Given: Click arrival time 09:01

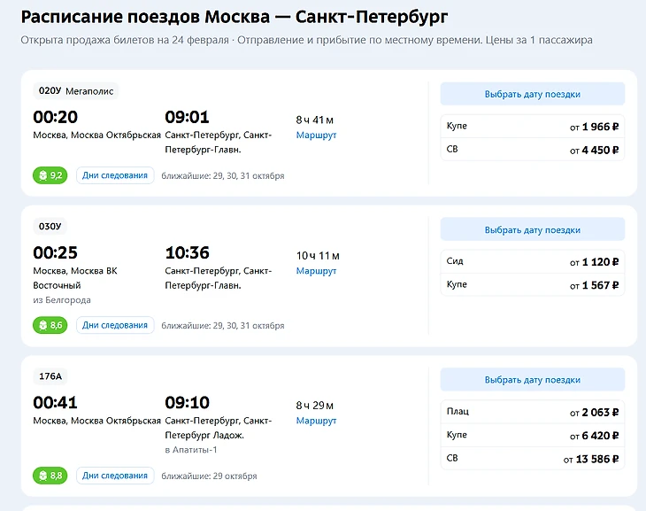Looking at the screenshot, I should (187, 117).
